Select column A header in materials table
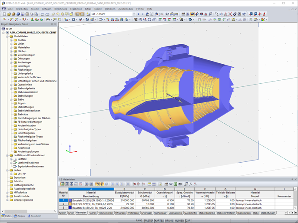This screenshot has width=298, height=223. coord(91,189)
